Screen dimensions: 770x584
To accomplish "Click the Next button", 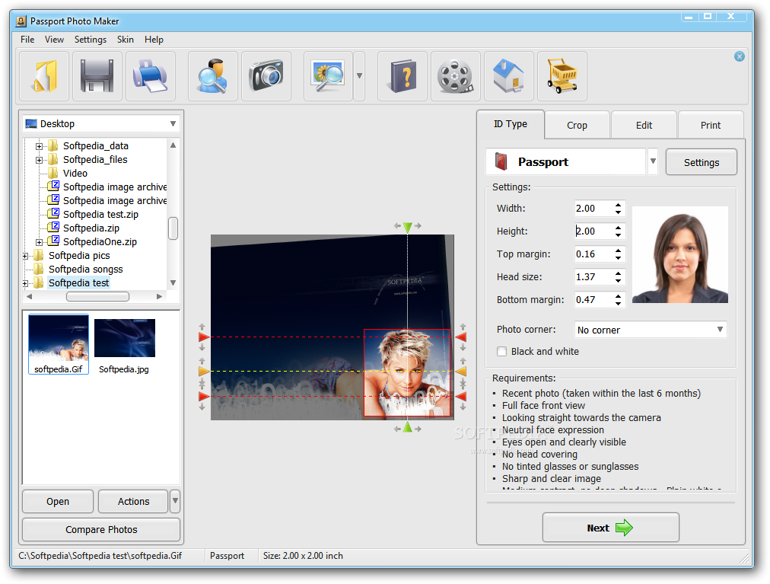I will point(610,528).
